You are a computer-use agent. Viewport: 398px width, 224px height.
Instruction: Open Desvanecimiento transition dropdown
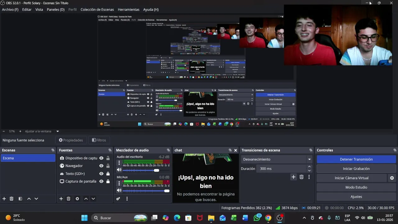point(276,159)
